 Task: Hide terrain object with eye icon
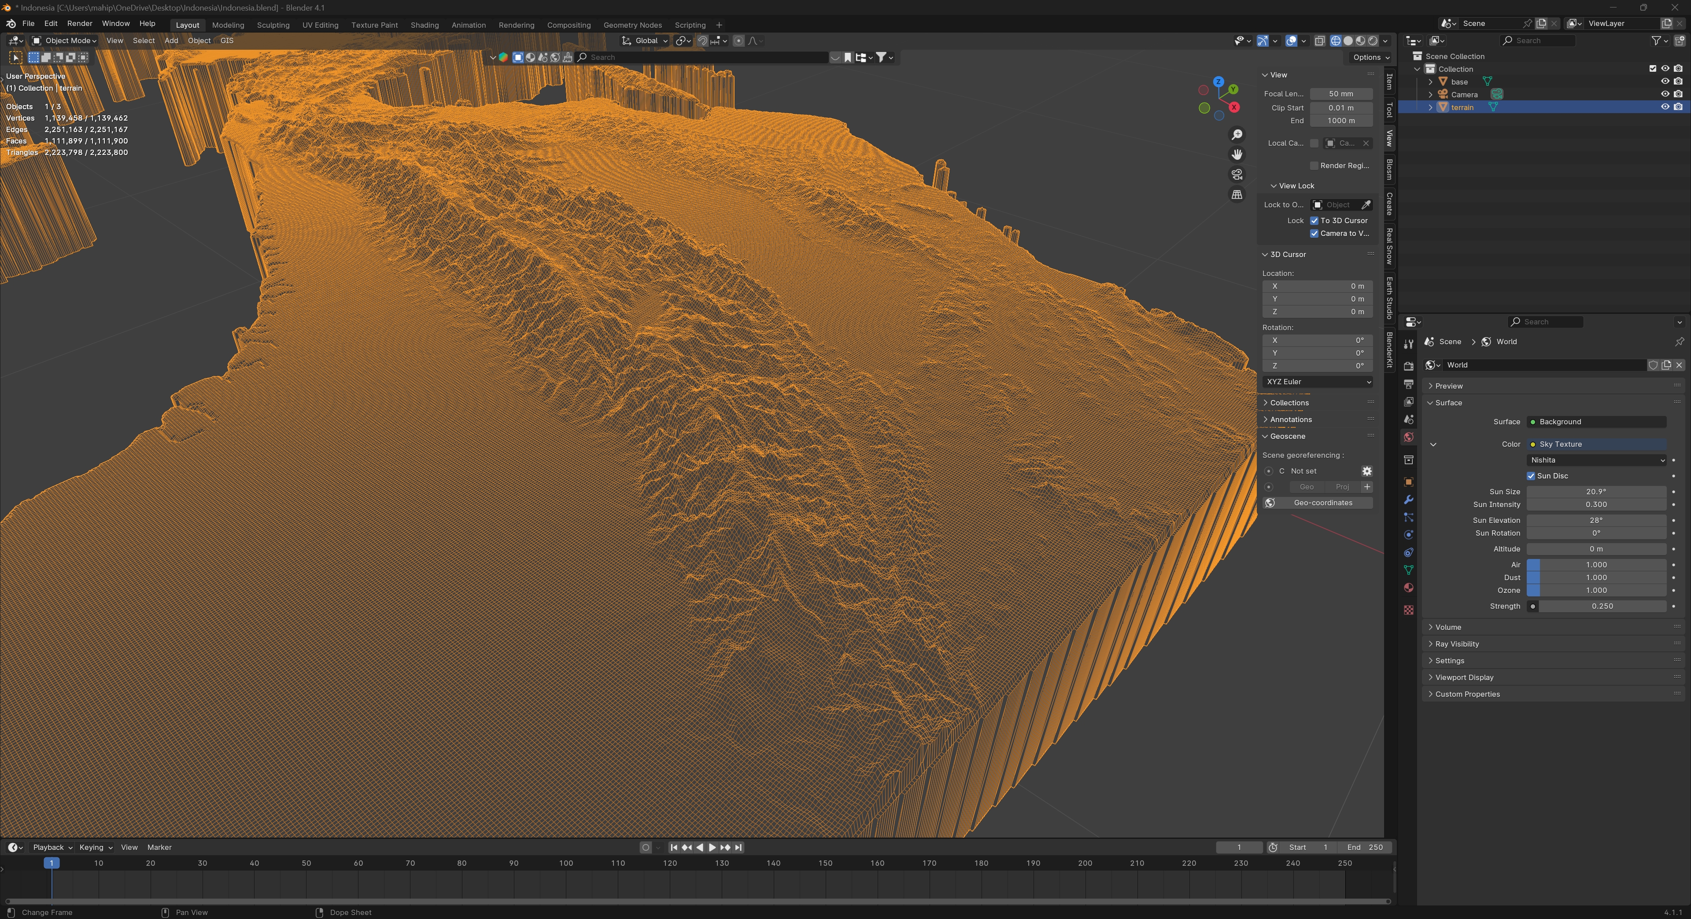(x=1665, y=107)
